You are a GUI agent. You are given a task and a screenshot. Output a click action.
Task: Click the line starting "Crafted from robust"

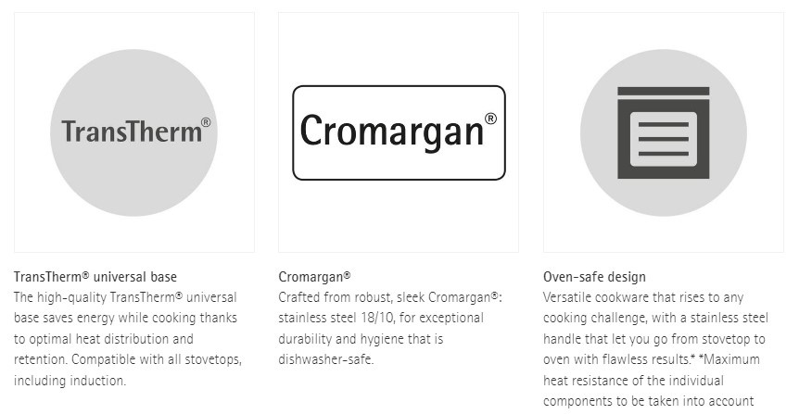pos(390,297)
